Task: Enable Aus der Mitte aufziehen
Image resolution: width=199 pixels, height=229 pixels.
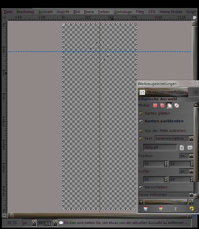Action: [x=141, y=131]
